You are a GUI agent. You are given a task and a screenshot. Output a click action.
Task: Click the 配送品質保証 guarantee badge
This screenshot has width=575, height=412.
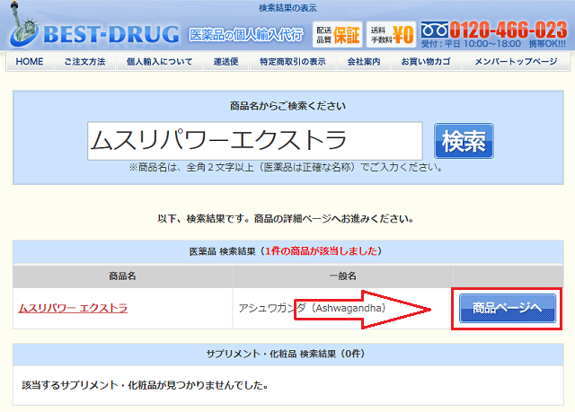[x=338, y=34]
